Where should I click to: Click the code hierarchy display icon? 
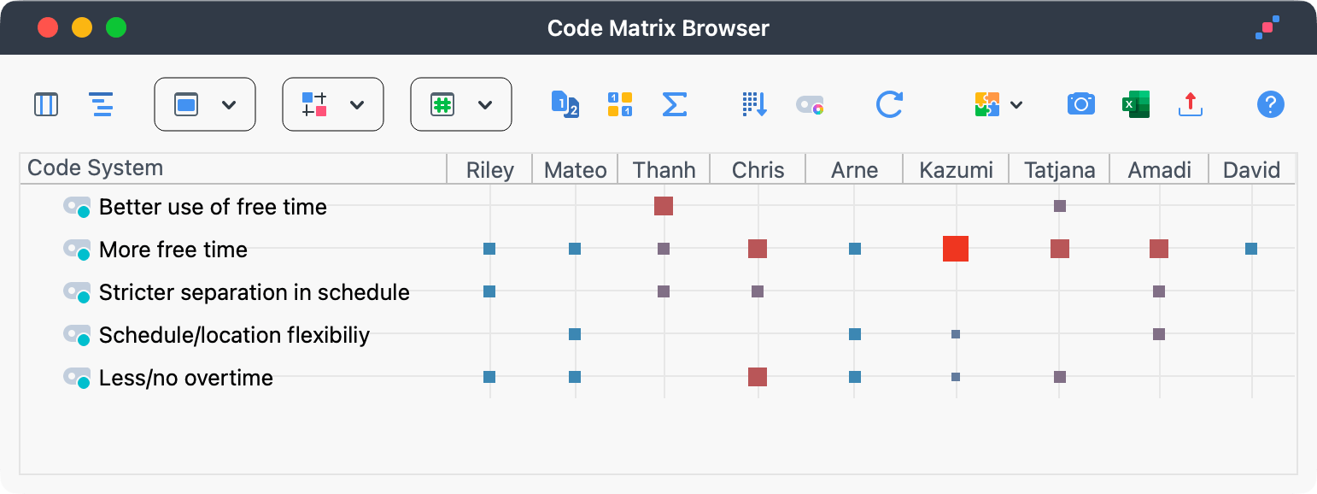pyautogui.click(x=101, y=104)
